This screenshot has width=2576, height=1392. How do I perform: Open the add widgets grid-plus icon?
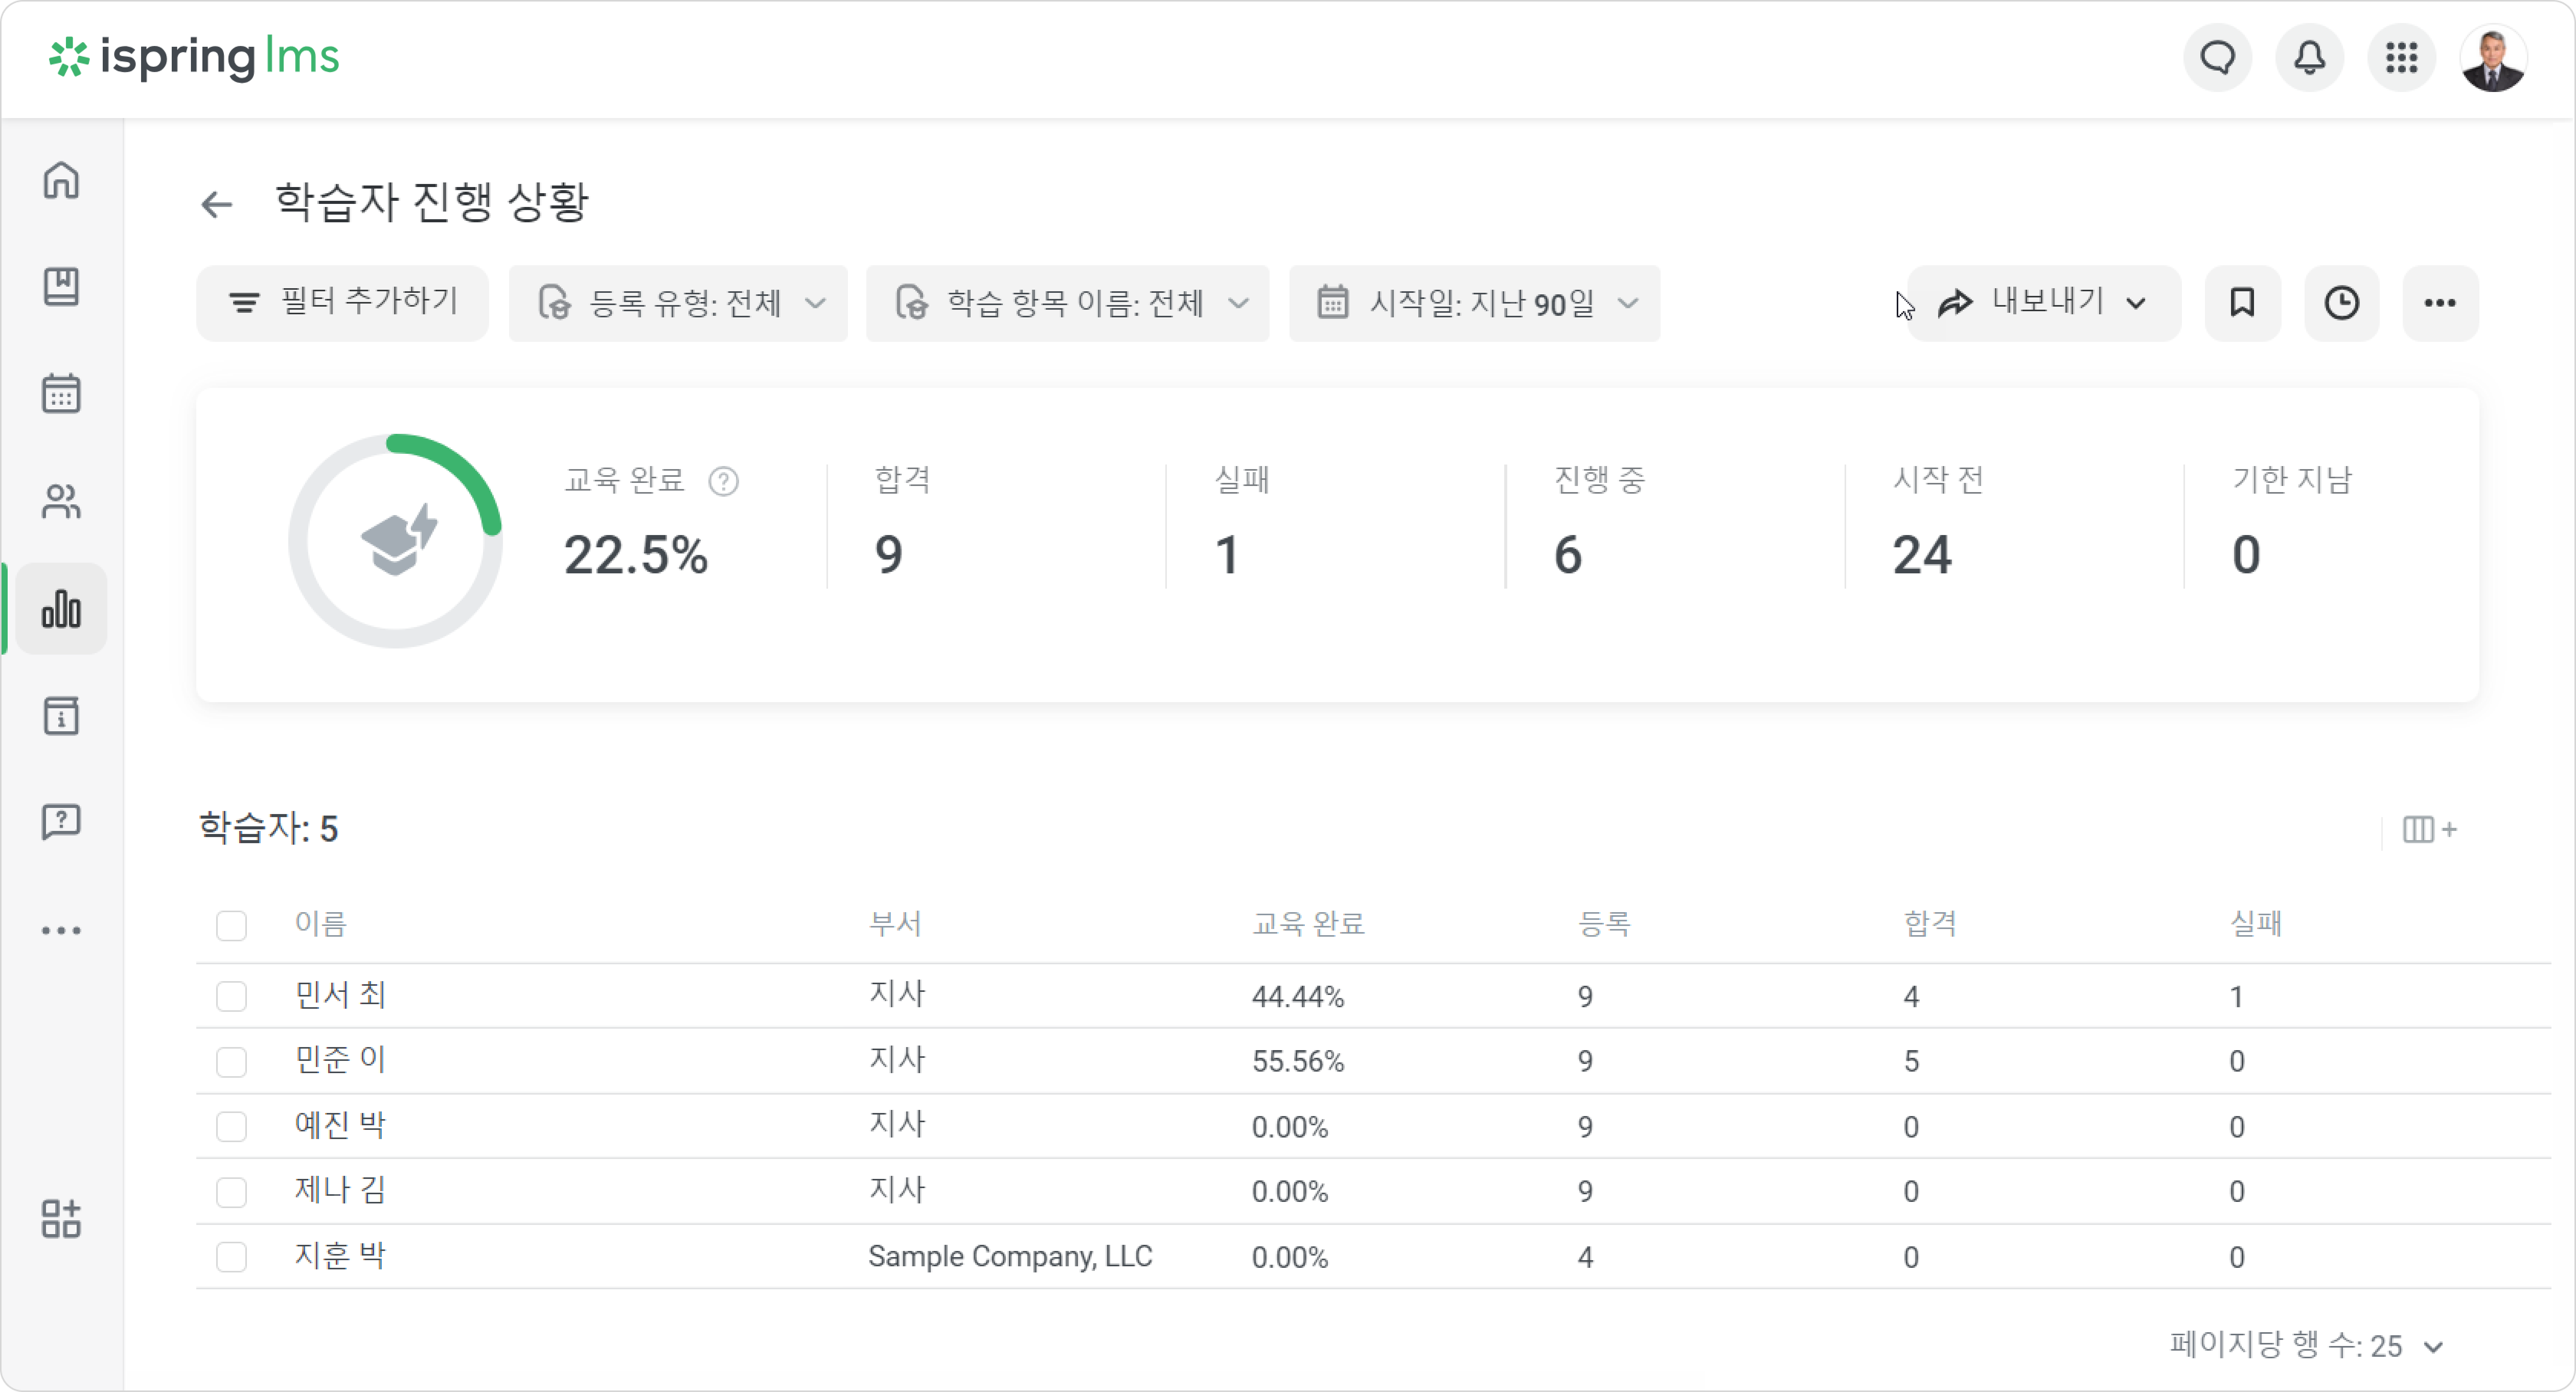(x=61, y=1219)
